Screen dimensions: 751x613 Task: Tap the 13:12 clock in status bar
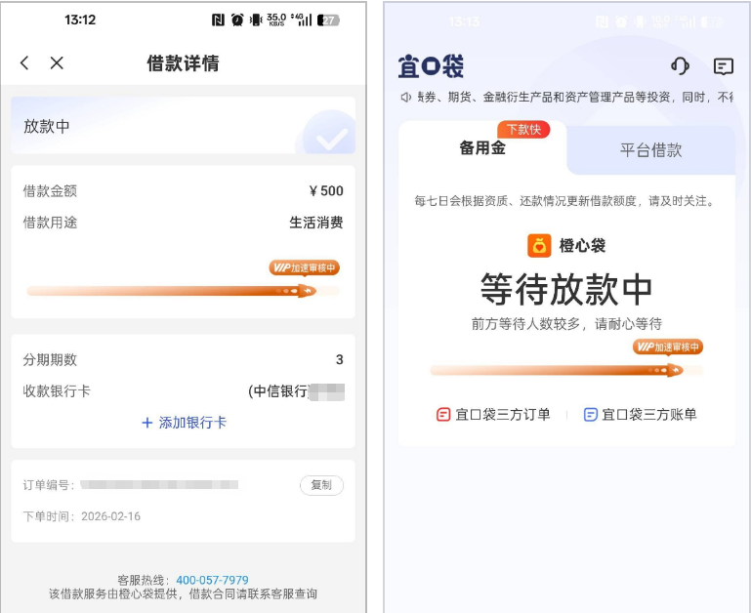(x=80, y=20)
